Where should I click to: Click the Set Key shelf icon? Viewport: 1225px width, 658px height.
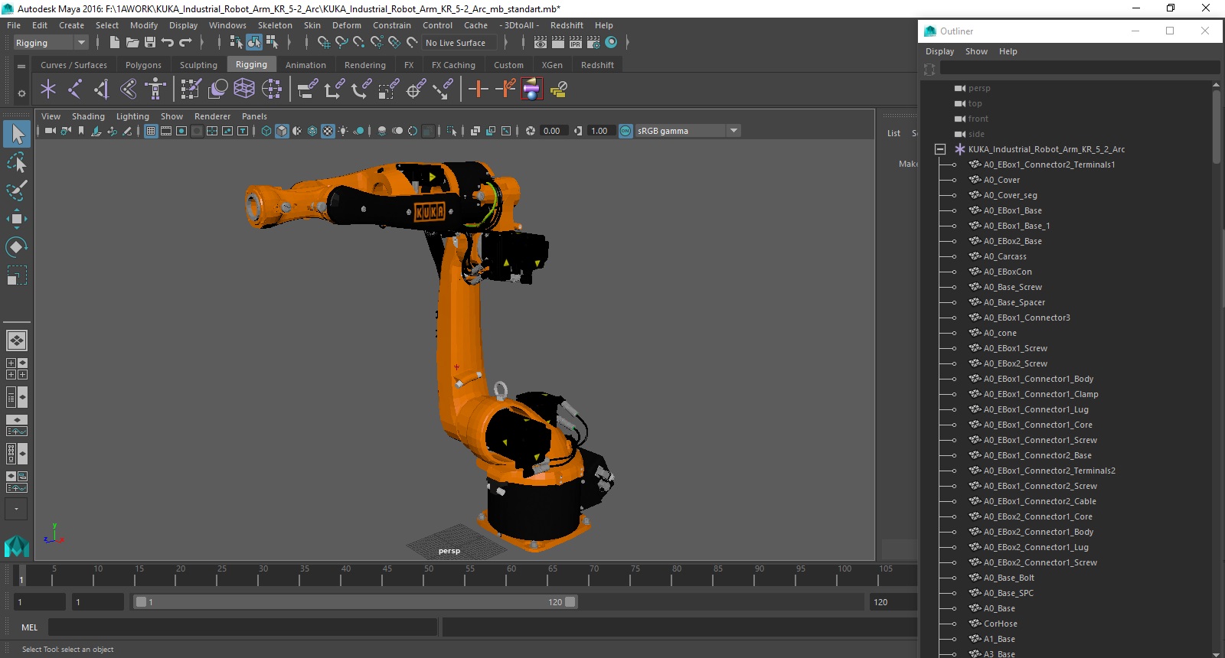(x=479, y=90)
